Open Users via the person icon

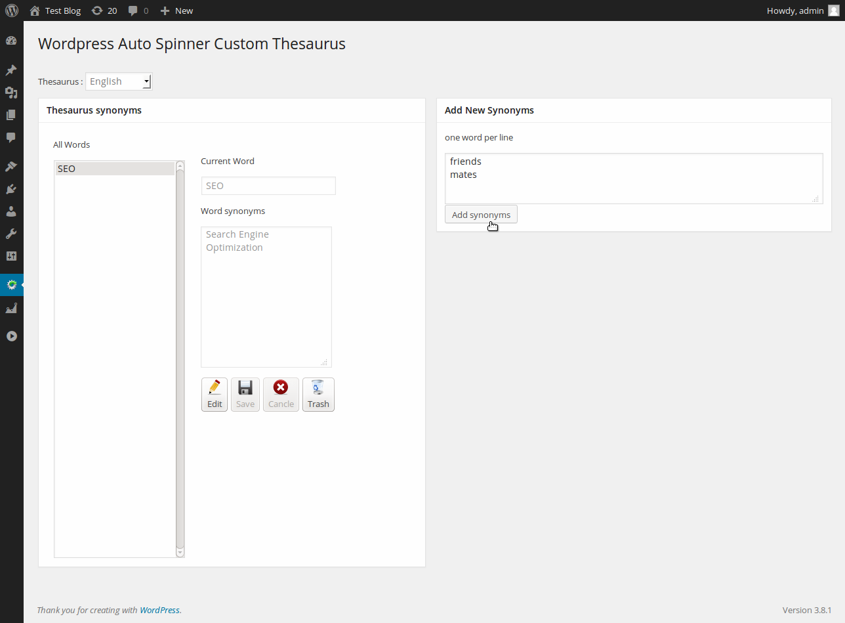11,211
